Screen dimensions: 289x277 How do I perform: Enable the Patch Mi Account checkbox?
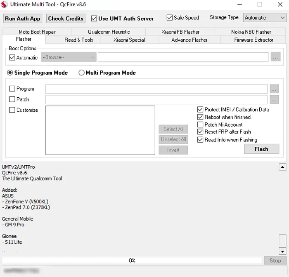click(x=200, y=124)
